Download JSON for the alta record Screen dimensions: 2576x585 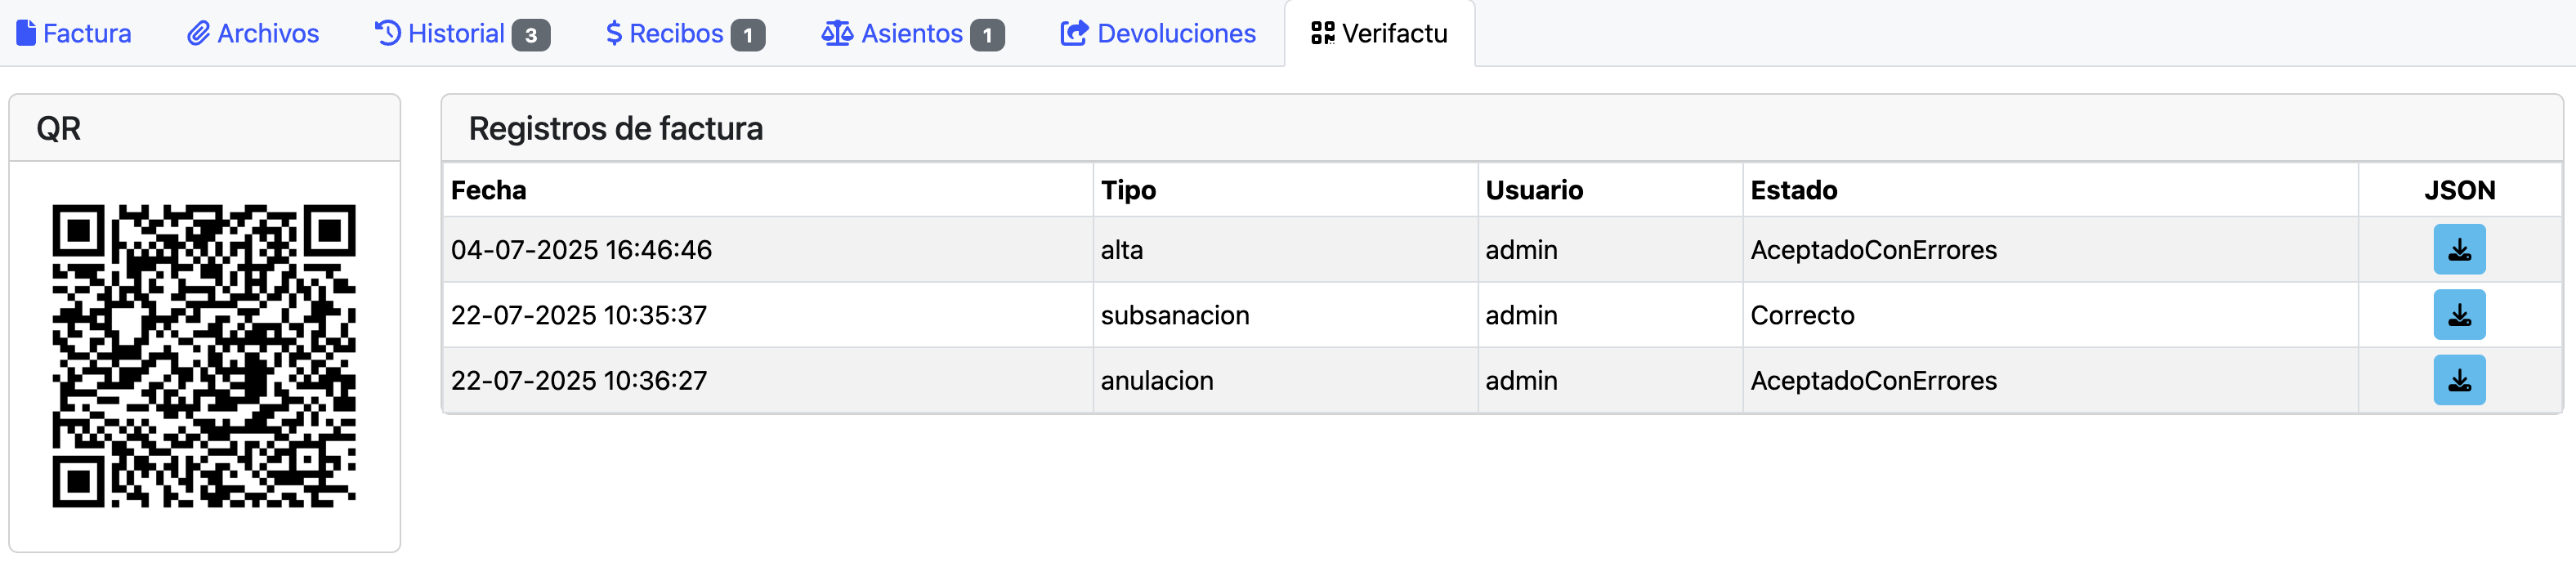[2458, 250]
